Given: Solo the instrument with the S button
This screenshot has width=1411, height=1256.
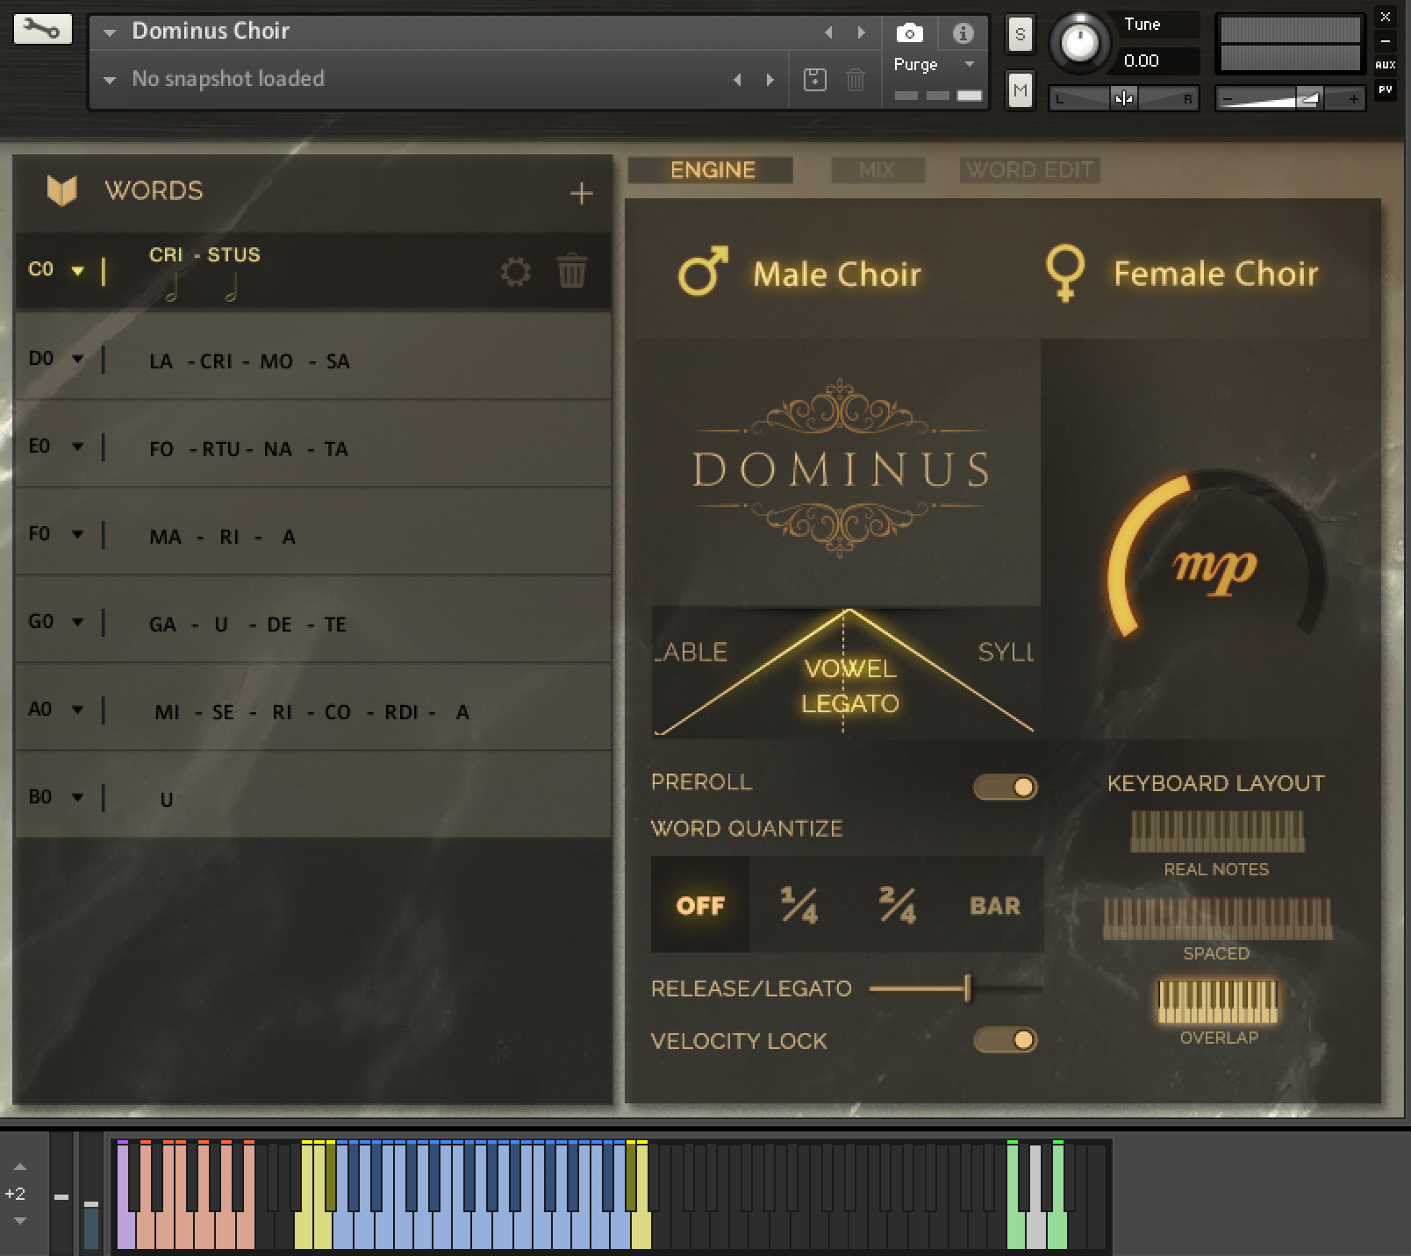Looking at the screenshot, I should tap(1019, 32).
